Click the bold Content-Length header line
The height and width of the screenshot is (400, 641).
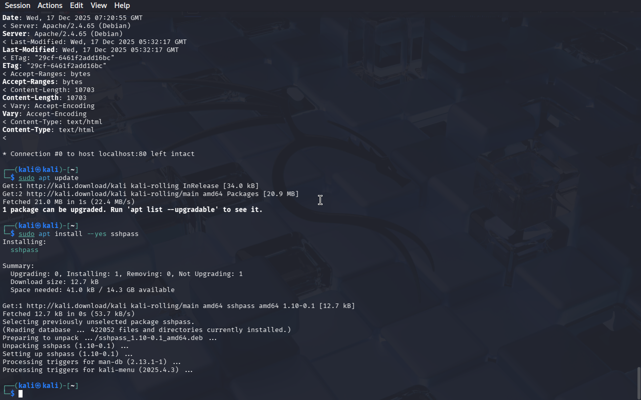45,98
